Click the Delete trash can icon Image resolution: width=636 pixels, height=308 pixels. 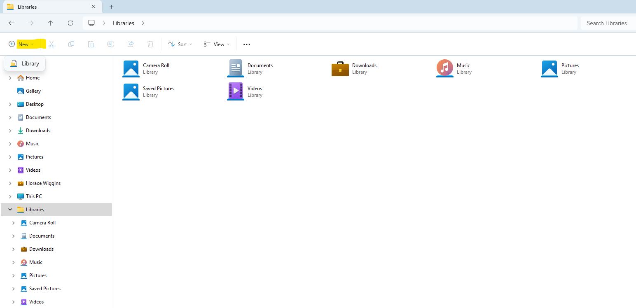150,44
